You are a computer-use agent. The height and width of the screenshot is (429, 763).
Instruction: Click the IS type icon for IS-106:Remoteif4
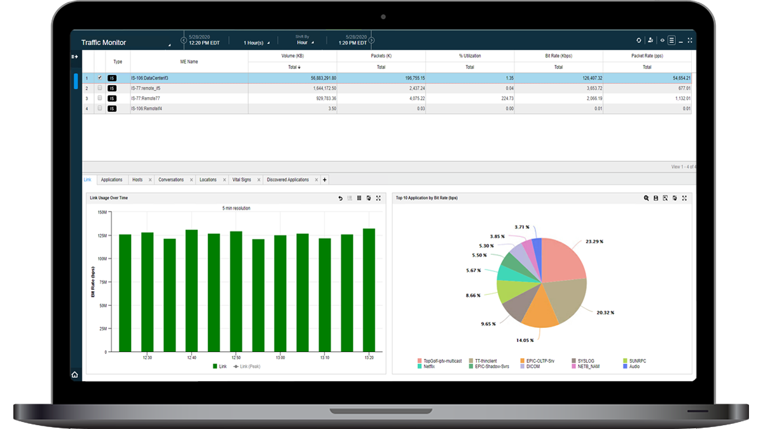112,109
